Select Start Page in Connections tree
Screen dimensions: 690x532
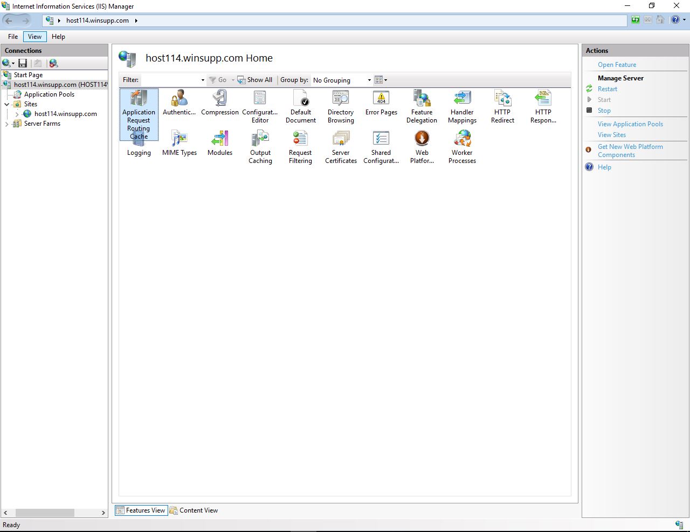pyautogui.click(x=28, y=75)
